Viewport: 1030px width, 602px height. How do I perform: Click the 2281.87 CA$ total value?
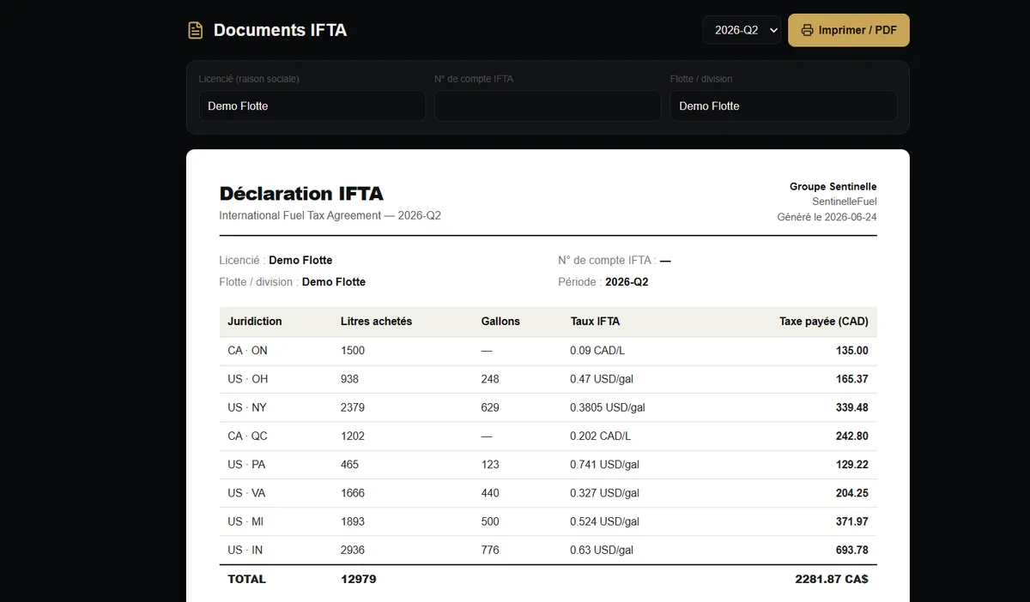[832, 579]
